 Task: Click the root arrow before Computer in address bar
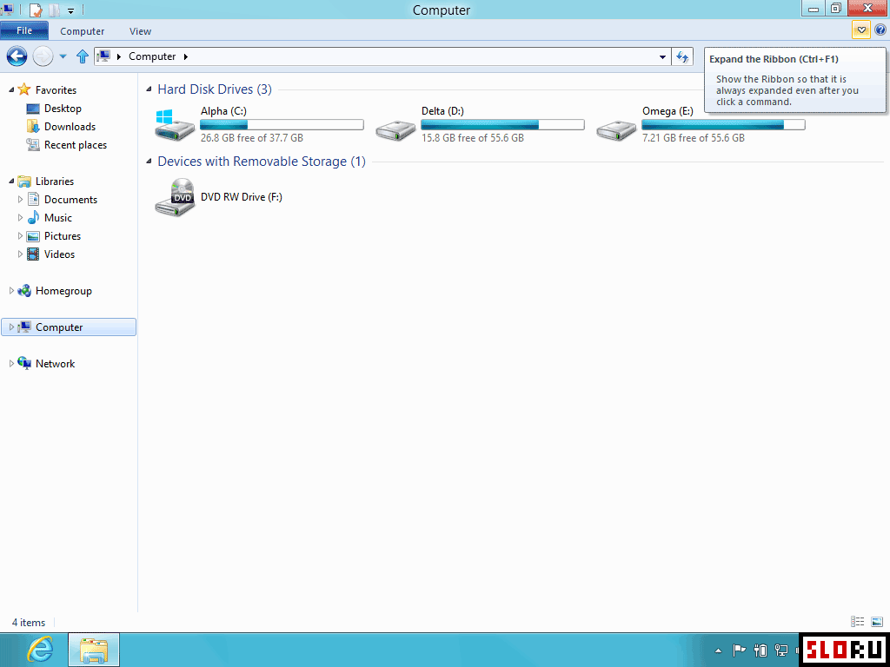pyautogui.click(x=118, y=56)
